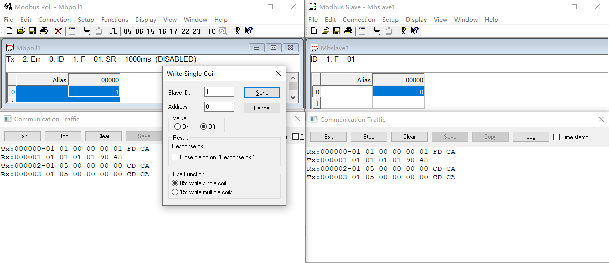Screen dimensions: 609x263
Task: Click Print icon in Modbus Poll toolbar
Action: [43, 31]
